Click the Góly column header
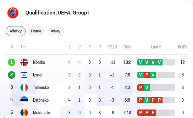The image size is (193, 118). [x=127, y=47]
